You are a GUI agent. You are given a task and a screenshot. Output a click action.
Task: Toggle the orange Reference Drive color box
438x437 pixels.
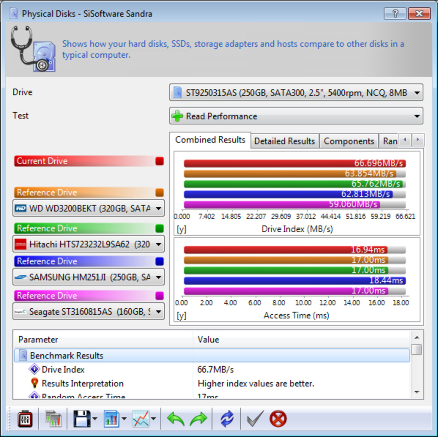point(159,193)
